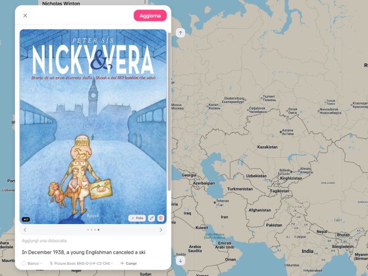Viewport: 368px width, 276px height.
Task: Click the Aggiungi una didascalia caption field
Action: click(44, 241)
